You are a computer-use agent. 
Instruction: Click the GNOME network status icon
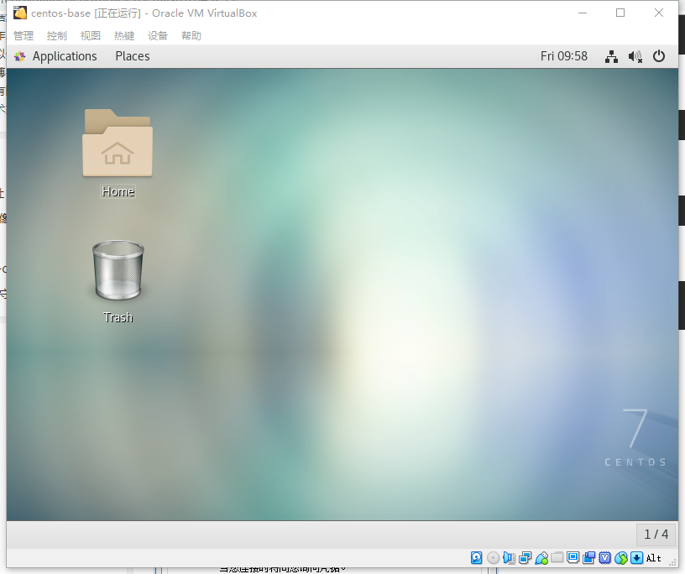coord(611,56)
